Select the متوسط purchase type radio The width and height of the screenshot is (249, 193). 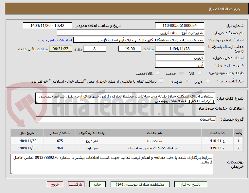[187, 81]
